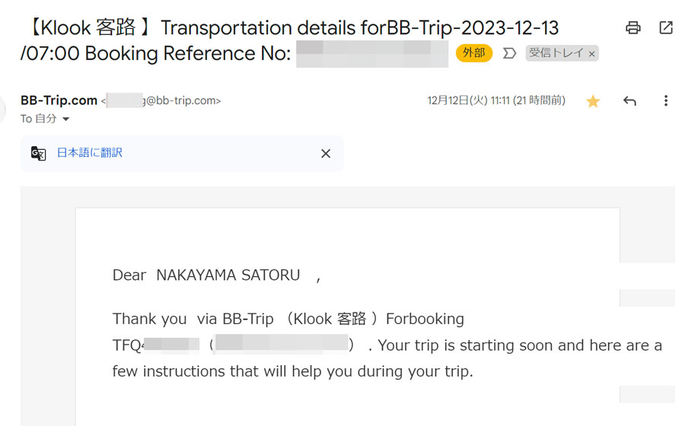Image resolution: width=685 pixels, height=426 pixels.
Task: Click the Transportation details subject line
Action: (x=289, y=40)
